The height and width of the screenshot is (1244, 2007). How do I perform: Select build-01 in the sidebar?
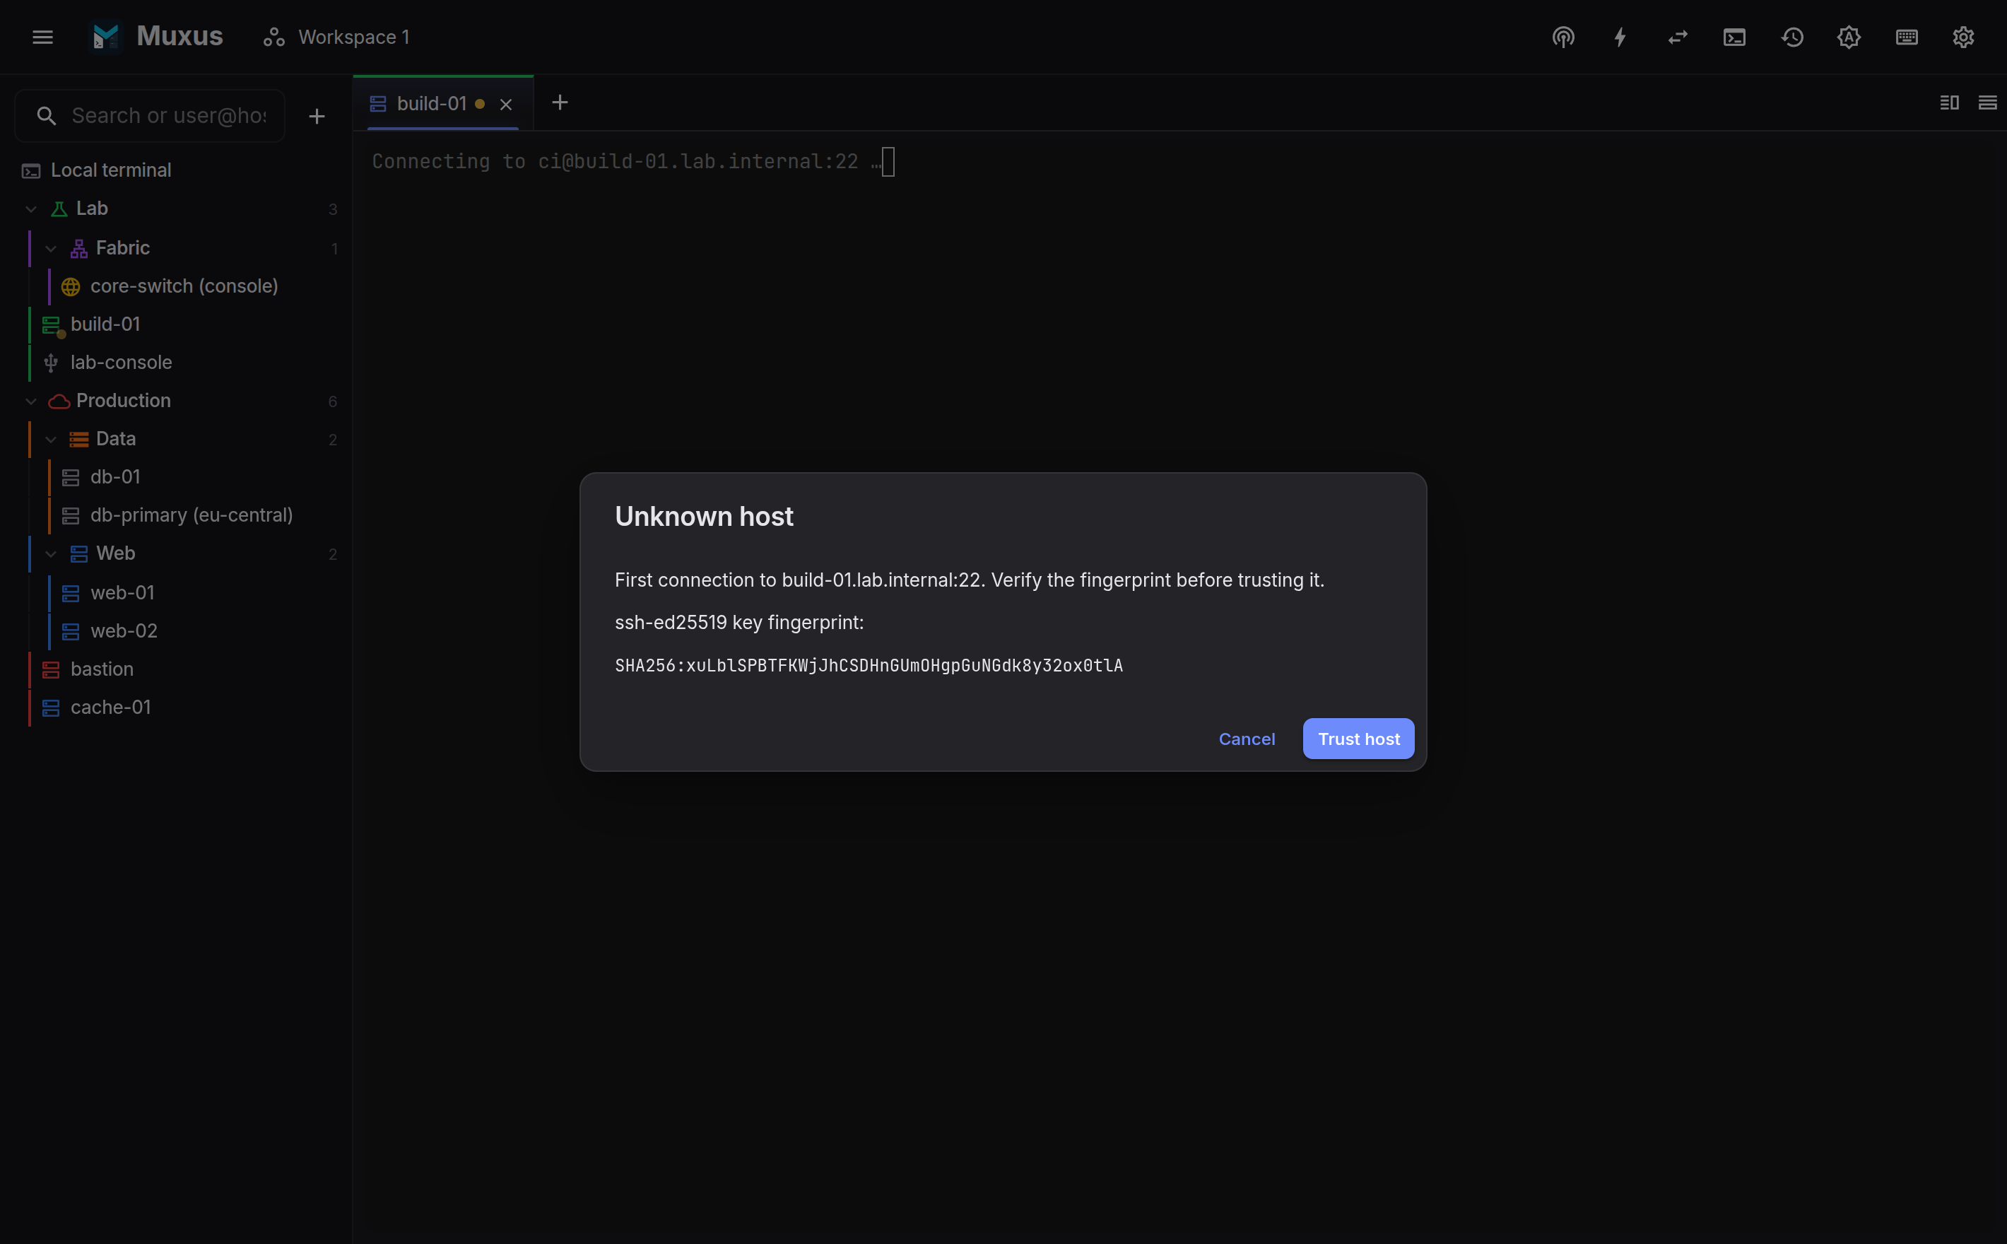(x=105, y=325)
